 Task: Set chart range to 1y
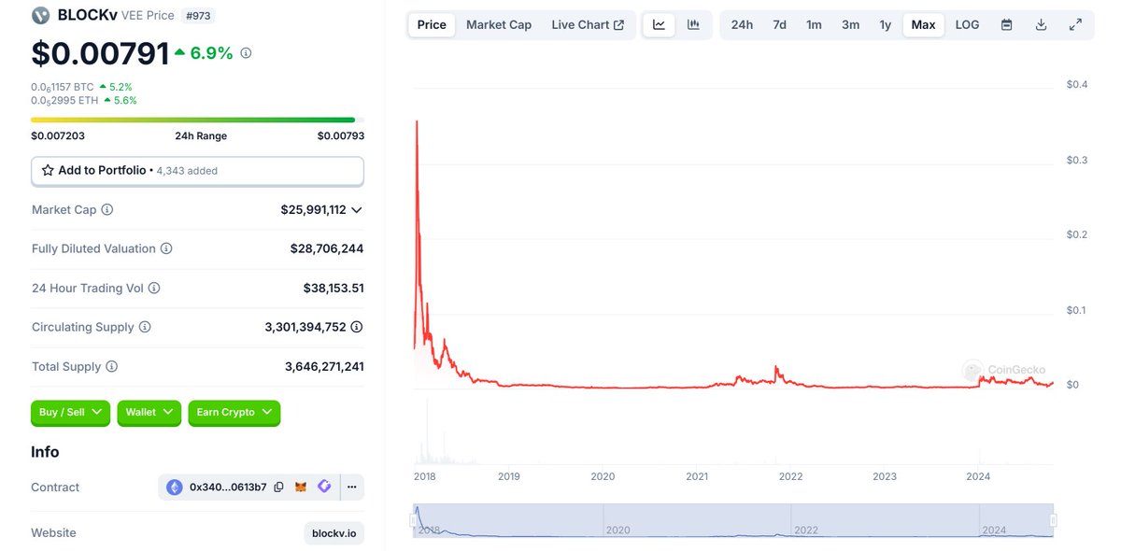click(x=885, y=25)
